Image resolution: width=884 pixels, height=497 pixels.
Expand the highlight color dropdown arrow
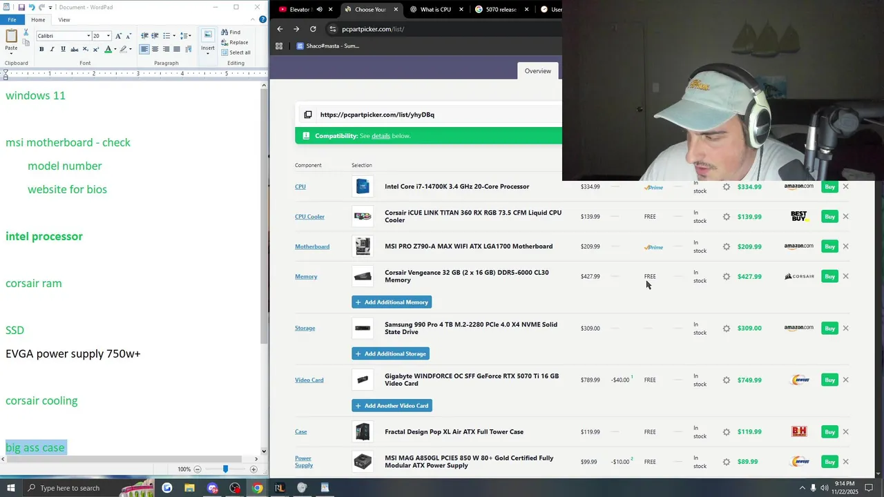[131, 49]
